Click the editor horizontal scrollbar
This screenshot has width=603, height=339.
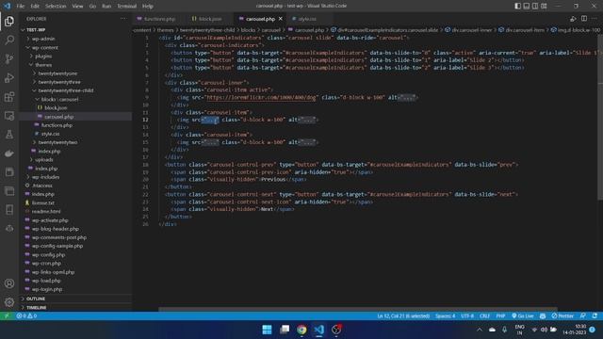click(x=358, y=309)
